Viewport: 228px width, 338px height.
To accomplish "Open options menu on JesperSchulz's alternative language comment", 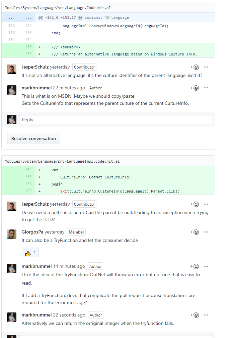I will pos(206,67).
